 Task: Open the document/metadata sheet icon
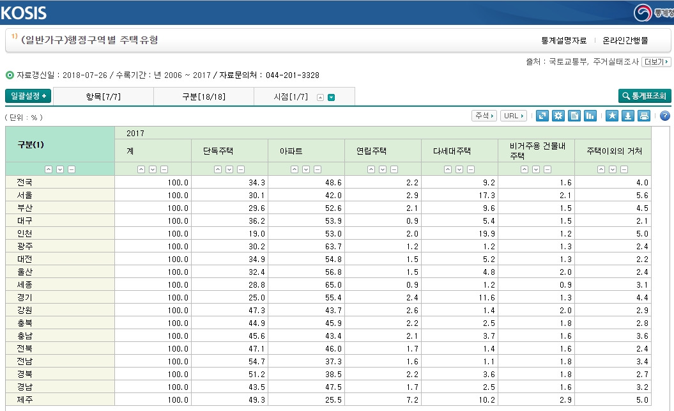(x=574, y=116)
